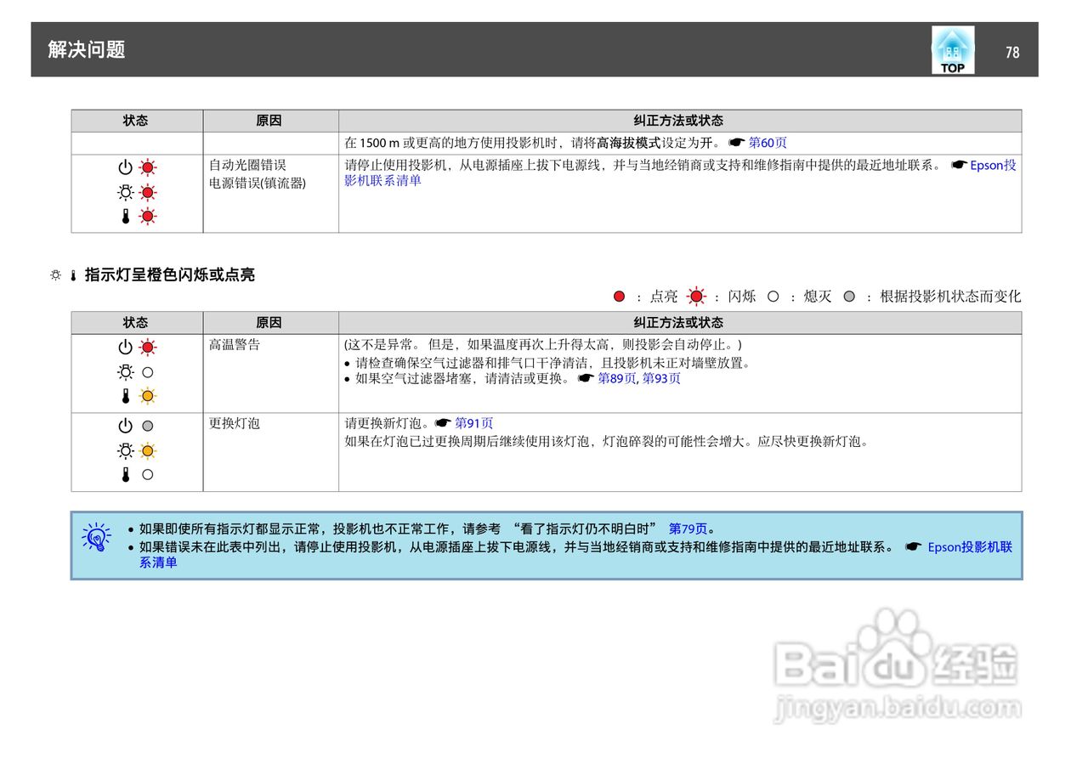
Task: Open the 第60页 link about 高海拔模式
Action: click(769, 143)
